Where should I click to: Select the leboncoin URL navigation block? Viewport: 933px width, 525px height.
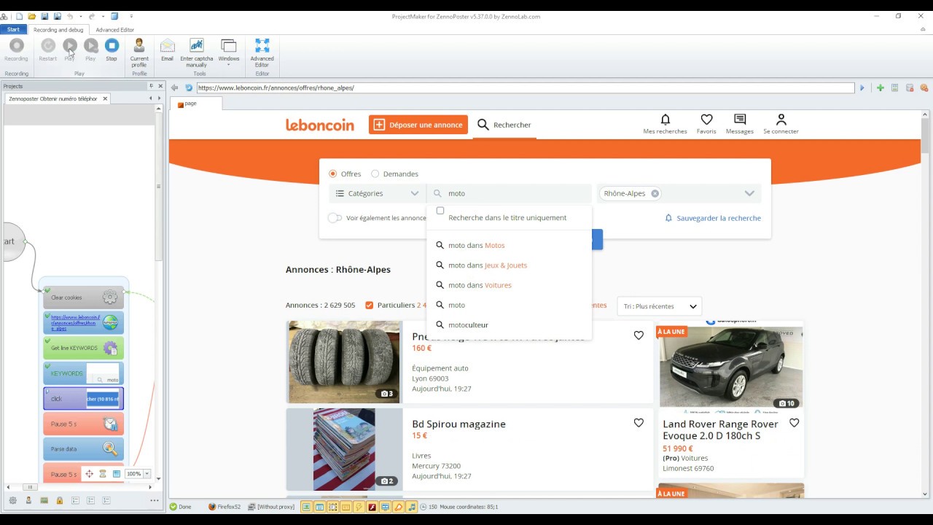[x=83, y=322]
